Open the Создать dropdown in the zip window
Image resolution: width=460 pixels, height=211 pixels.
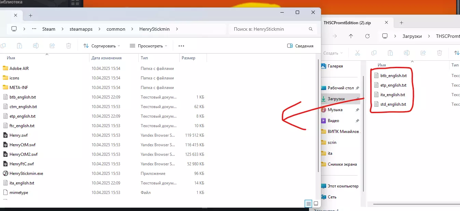333,53
